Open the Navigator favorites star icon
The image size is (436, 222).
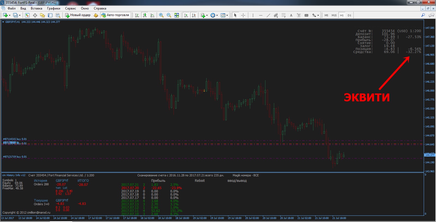(43, 15)
